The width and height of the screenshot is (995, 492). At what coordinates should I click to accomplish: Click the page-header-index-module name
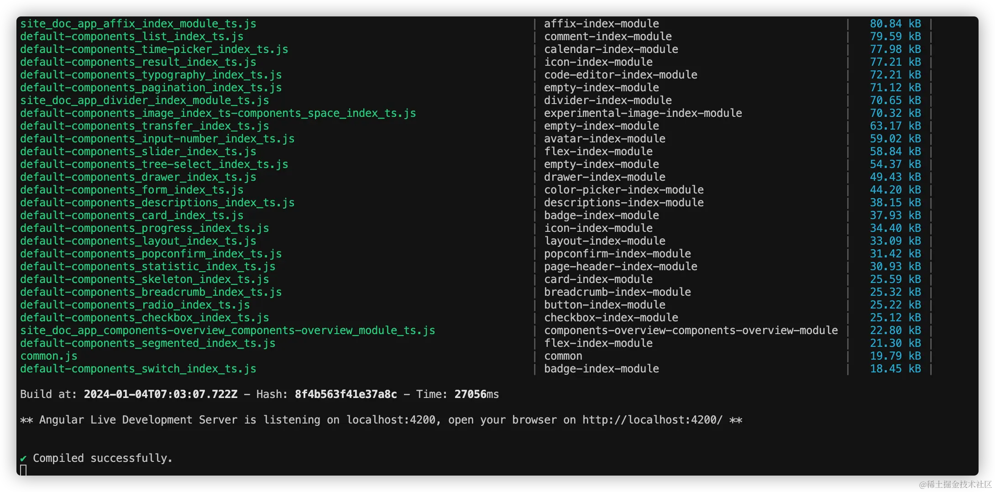click(621, 267)
